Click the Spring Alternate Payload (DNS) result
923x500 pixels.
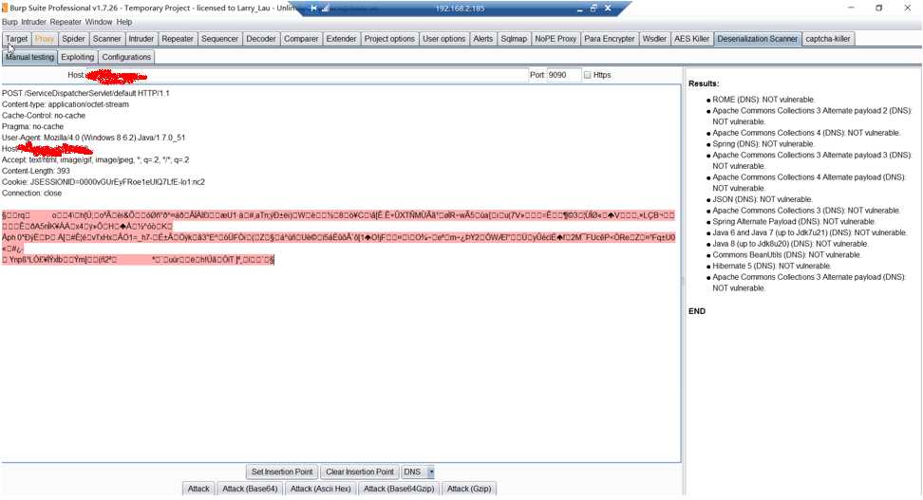click(x=794, y=222)
